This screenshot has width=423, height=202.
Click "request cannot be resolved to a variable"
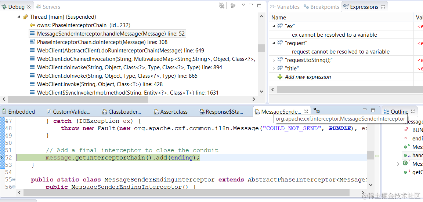tap(340, 51)
